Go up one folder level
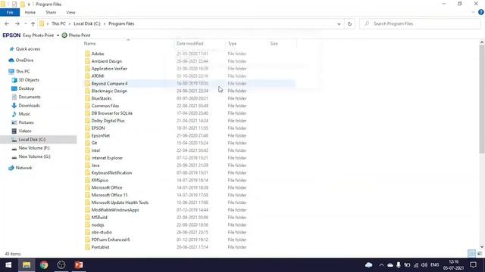This screenshot has width=485, height=272. pos(33,23)
